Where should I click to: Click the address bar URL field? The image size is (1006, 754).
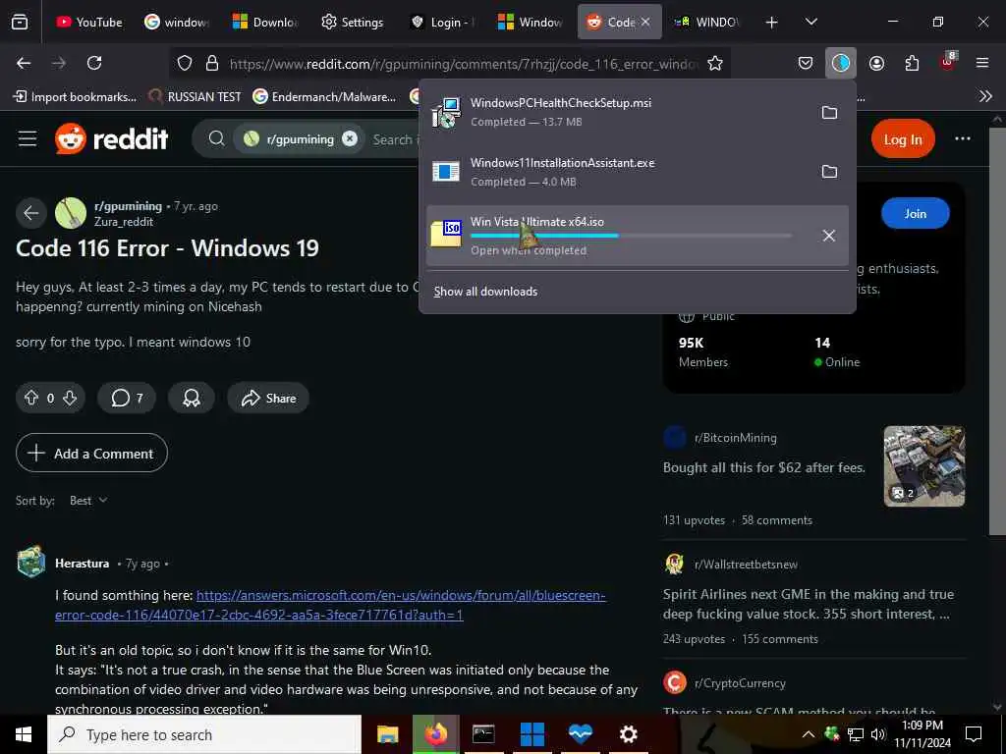(462, 64)
